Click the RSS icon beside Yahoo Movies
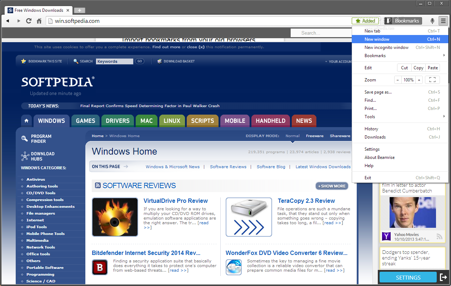This screenshot has width=451, height=286. pyautogui.click(x=440, y=236)
